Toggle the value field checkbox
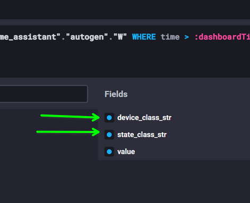Screen dimensions: 250x203 point(109,152)
